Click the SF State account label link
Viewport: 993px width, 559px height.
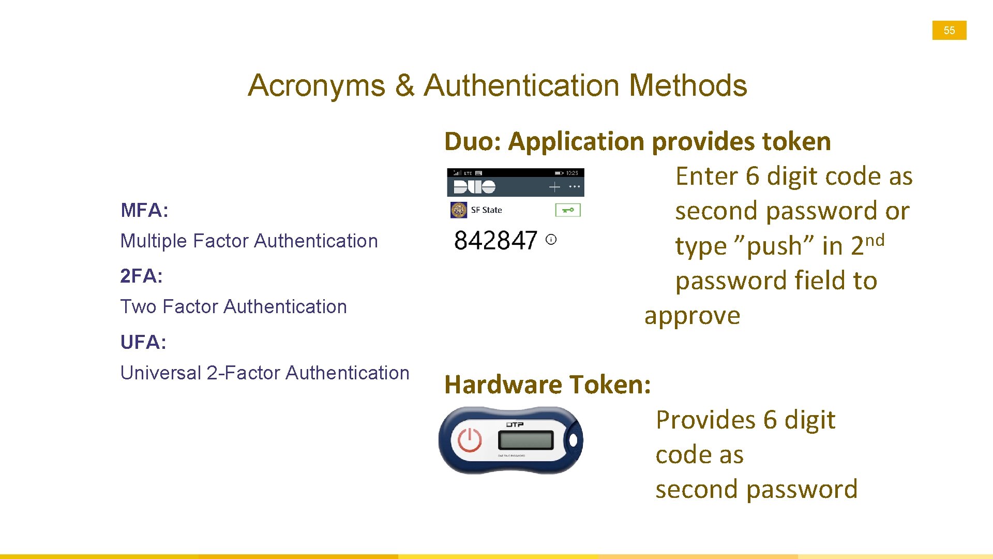(487, 210)
